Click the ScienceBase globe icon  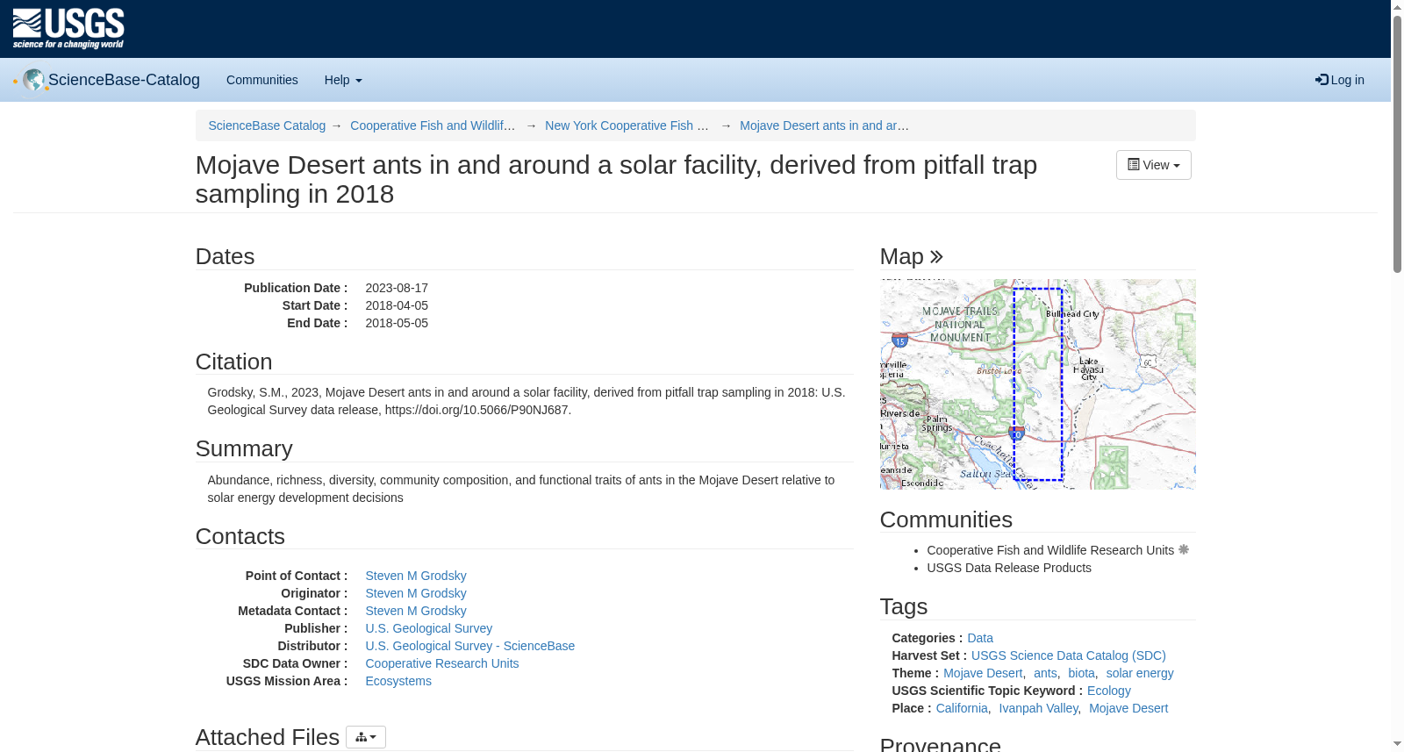33,80
